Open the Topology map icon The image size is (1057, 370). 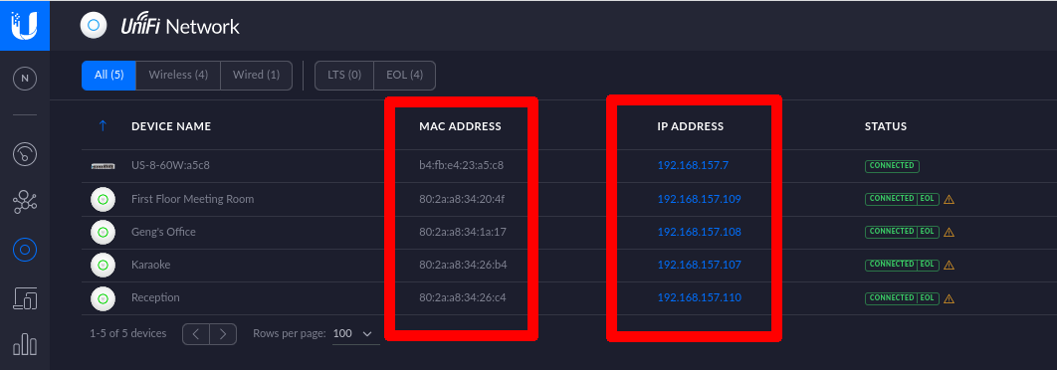click(x=25, y=202)
